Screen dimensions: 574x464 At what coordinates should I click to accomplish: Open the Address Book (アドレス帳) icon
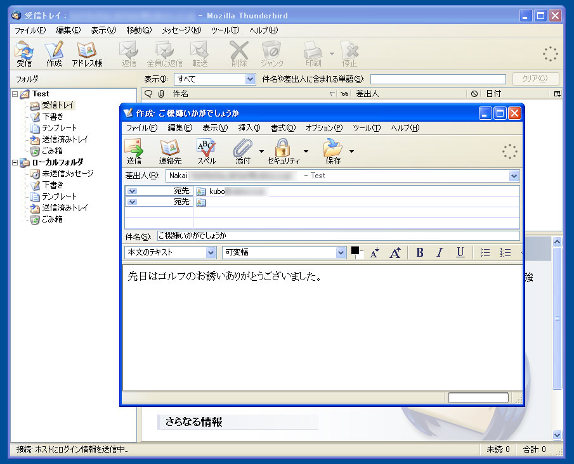click(x=87, y=54)
